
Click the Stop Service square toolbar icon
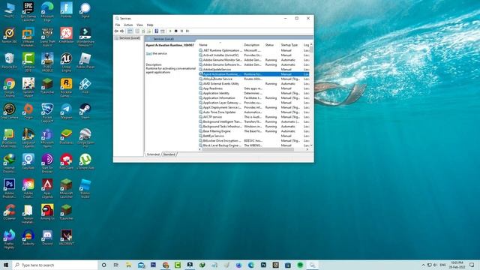[x=176, y=31]
